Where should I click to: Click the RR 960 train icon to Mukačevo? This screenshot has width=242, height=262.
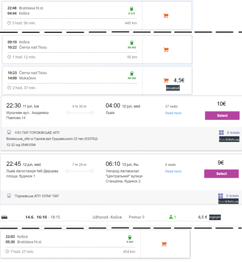pyautogui.click(x=132, y=74)
